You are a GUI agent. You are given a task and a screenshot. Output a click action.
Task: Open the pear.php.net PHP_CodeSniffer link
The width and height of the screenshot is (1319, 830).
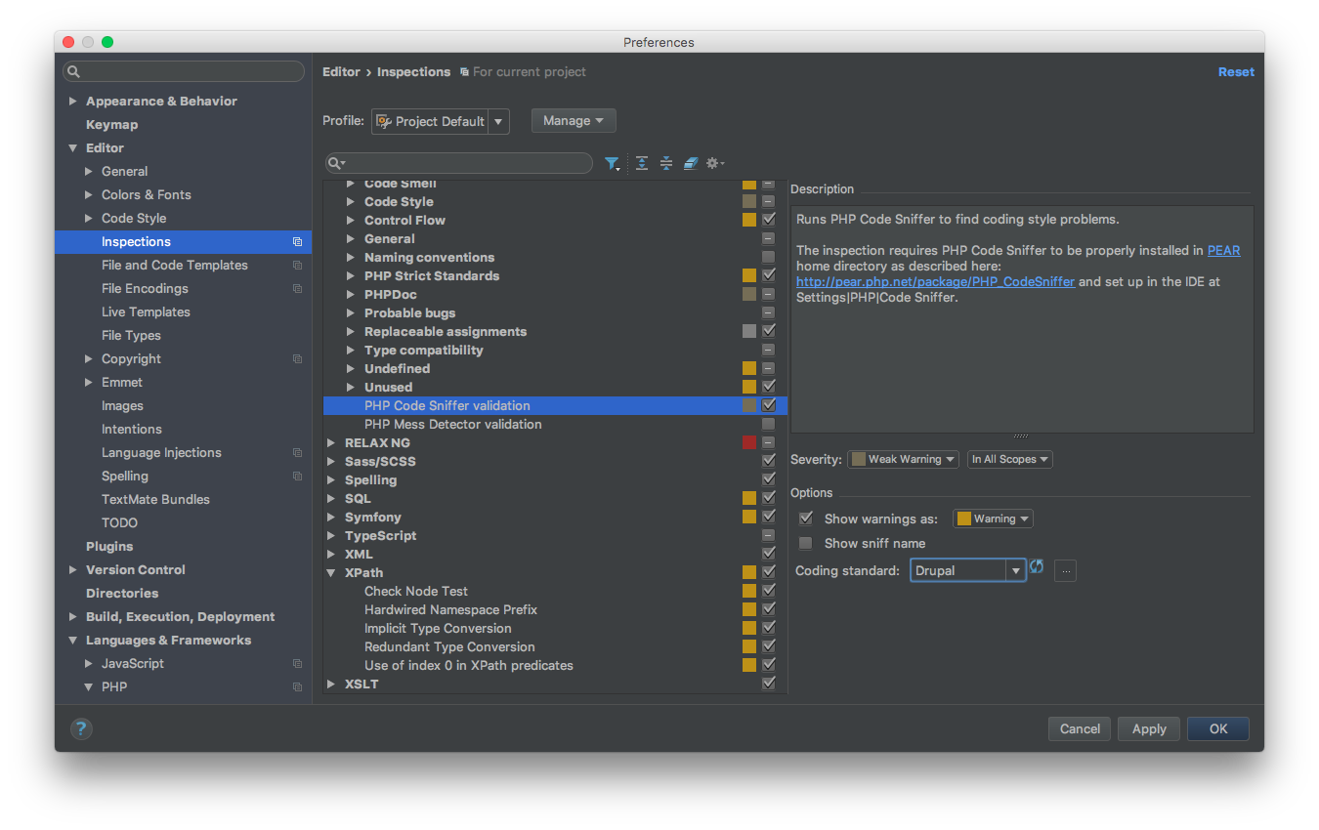[935, 282]
